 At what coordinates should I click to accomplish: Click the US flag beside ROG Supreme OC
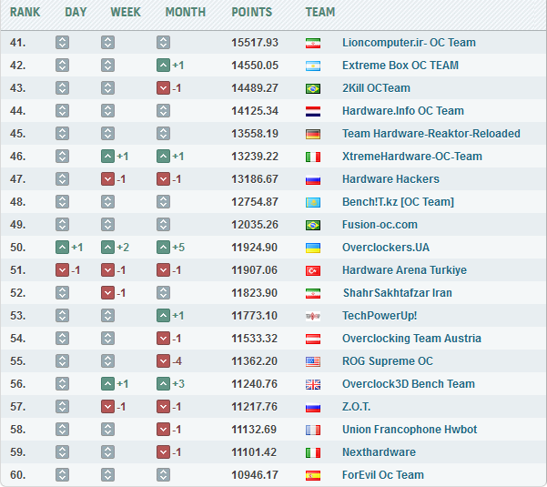[313, 361]
